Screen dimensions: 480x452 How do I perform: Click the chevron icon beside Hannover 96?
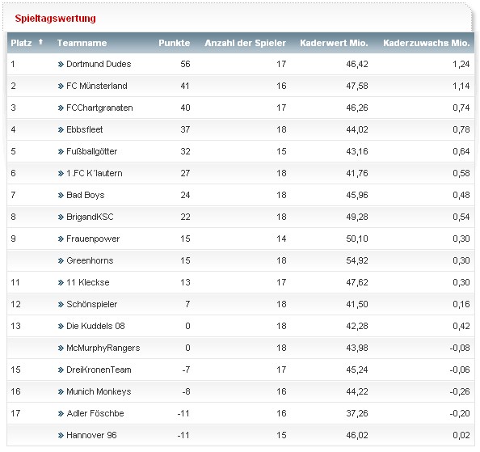61,435
